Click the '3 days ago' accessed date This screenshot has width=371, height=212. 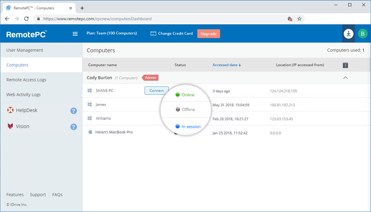pos(221,91)
